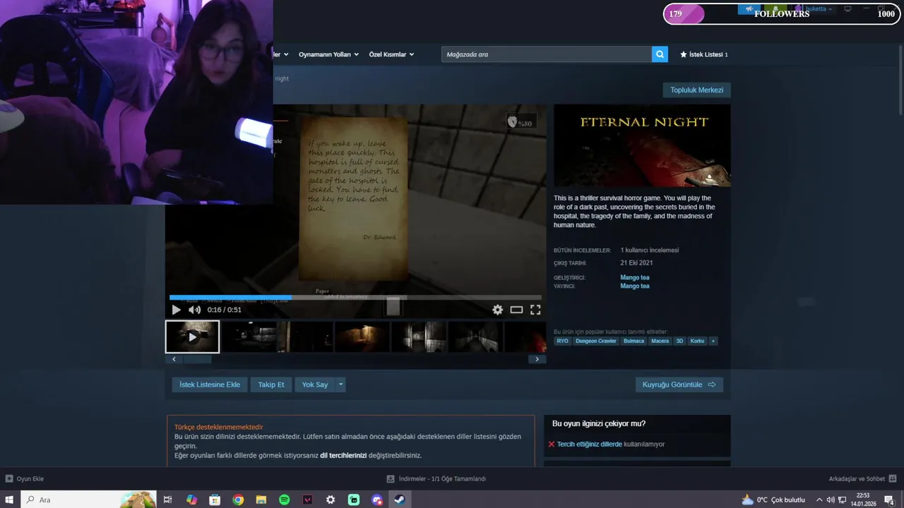
Task: Click the Bulmaca tag
Action: pyautogui.click(x=634, y=341)
